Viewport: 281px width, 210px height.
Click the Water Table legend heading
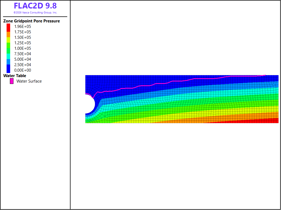point(15,76)
